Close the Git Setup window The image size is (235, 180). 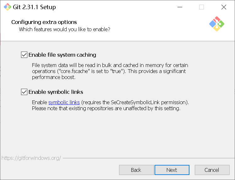(x=224, y=7)
